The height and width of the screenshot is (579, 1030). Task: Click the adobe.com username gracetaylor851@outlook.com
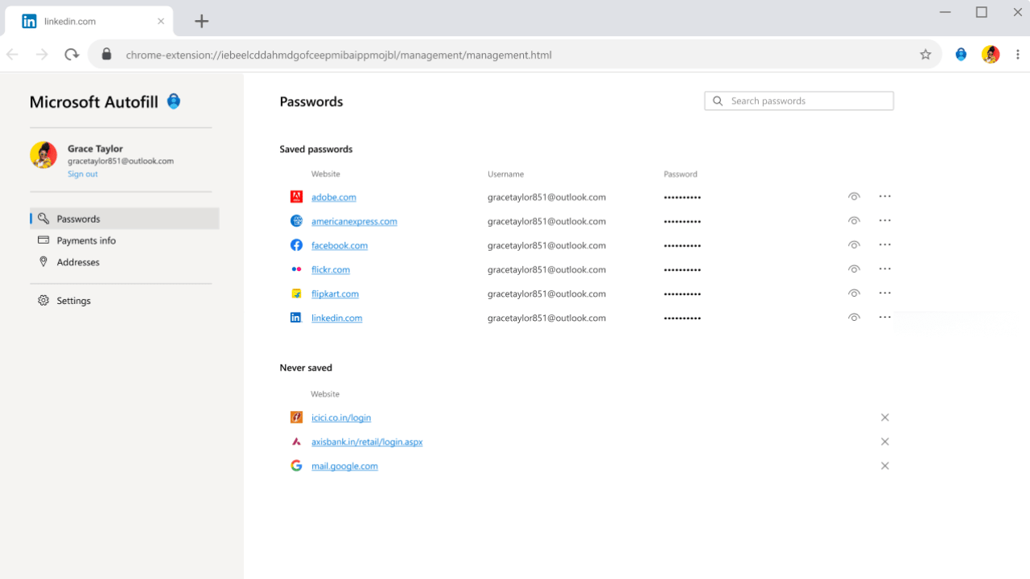pyautogui.click(x=546, y=197)
